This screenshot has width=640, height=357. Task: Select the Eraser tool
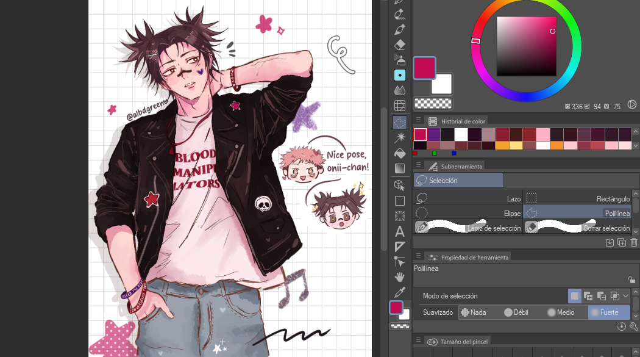[x=400, y=45]
